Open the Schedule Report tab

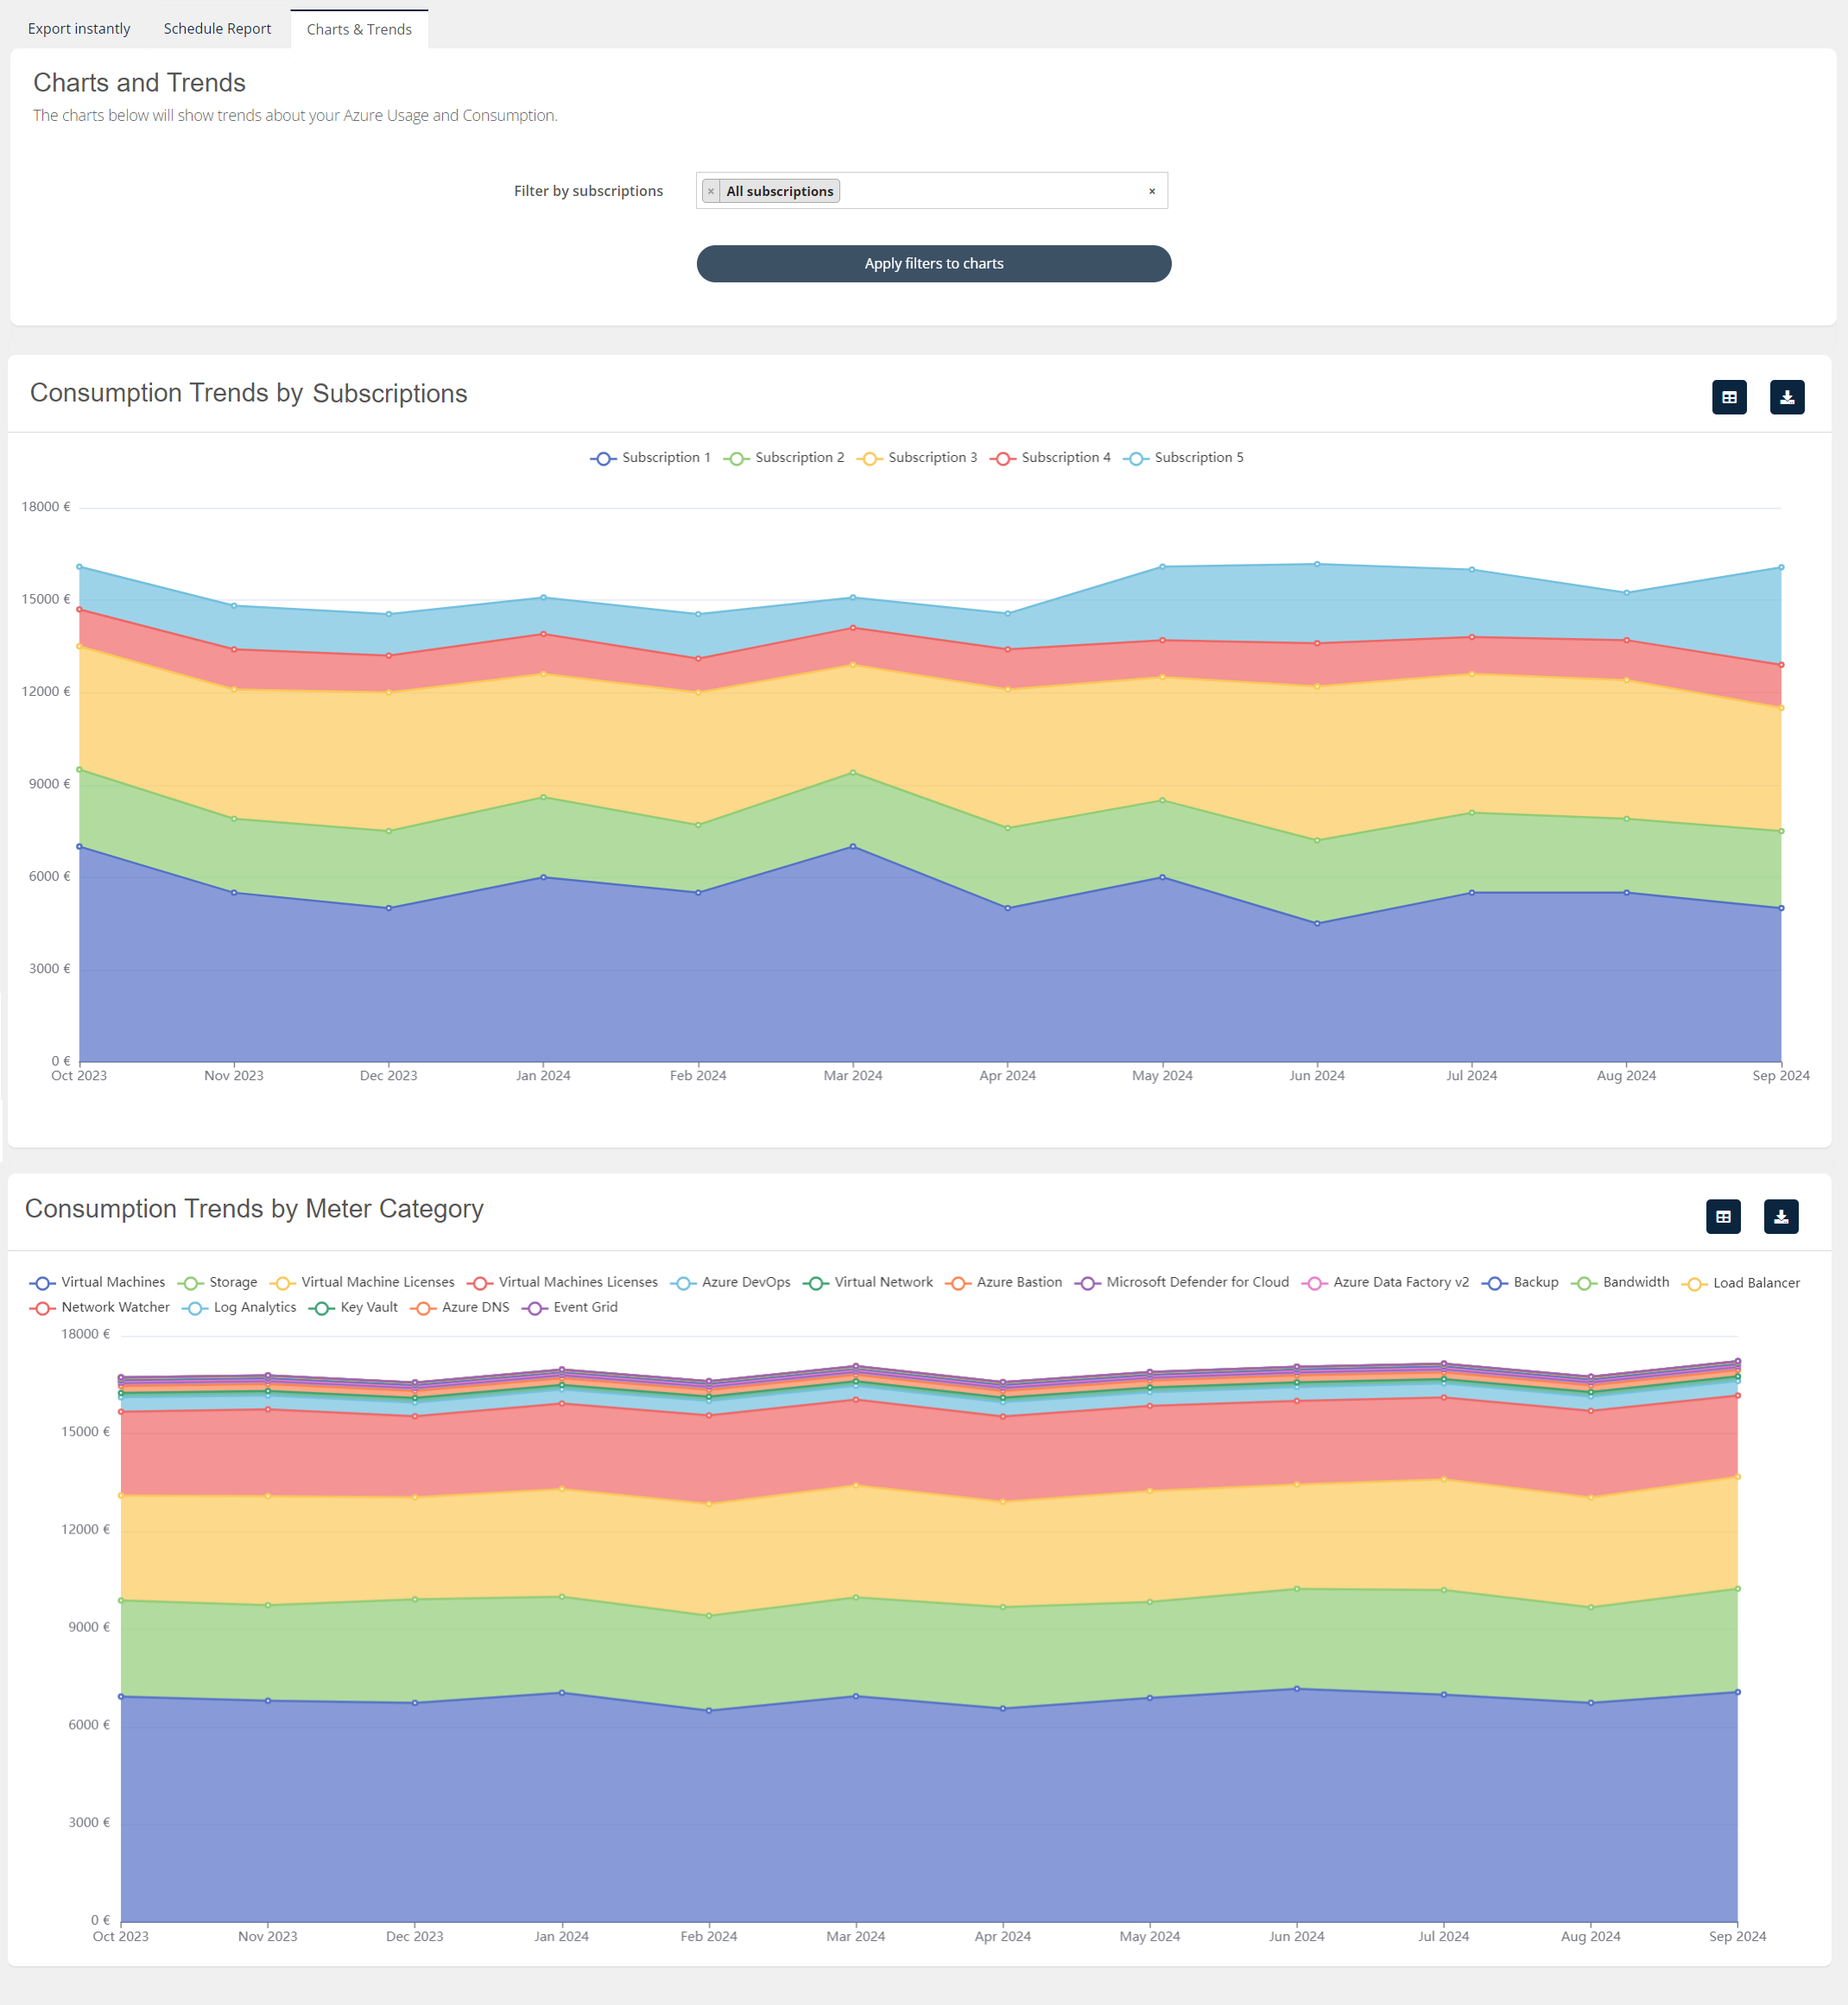pyautogui.click(x=217, y=29)
